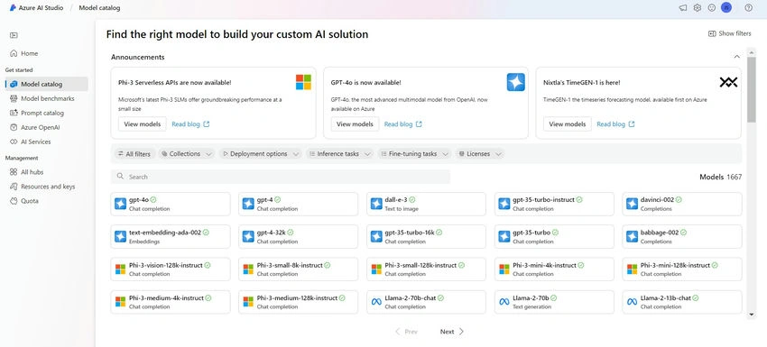Click into the model Search field
767x347 pixels.
click(281, 177)
